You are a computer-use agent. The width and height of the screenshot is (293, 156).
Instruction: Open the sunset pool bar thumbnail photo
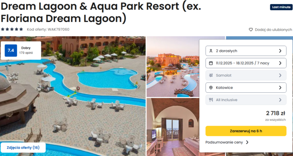click(173, 66)
